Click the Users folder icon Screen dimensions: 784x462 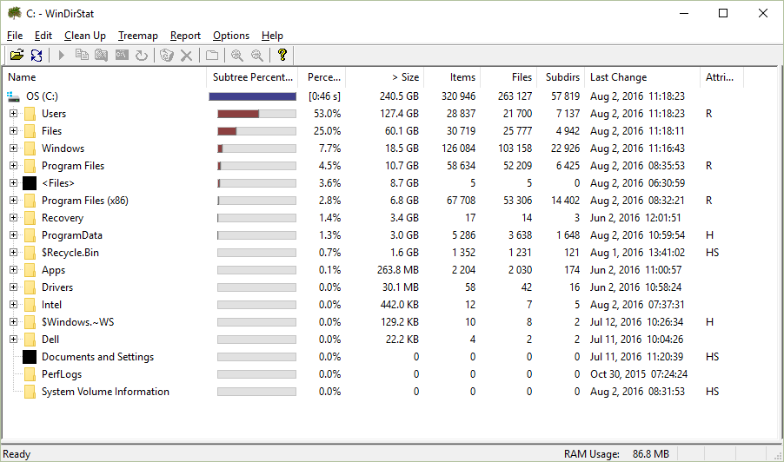(30, 114)
